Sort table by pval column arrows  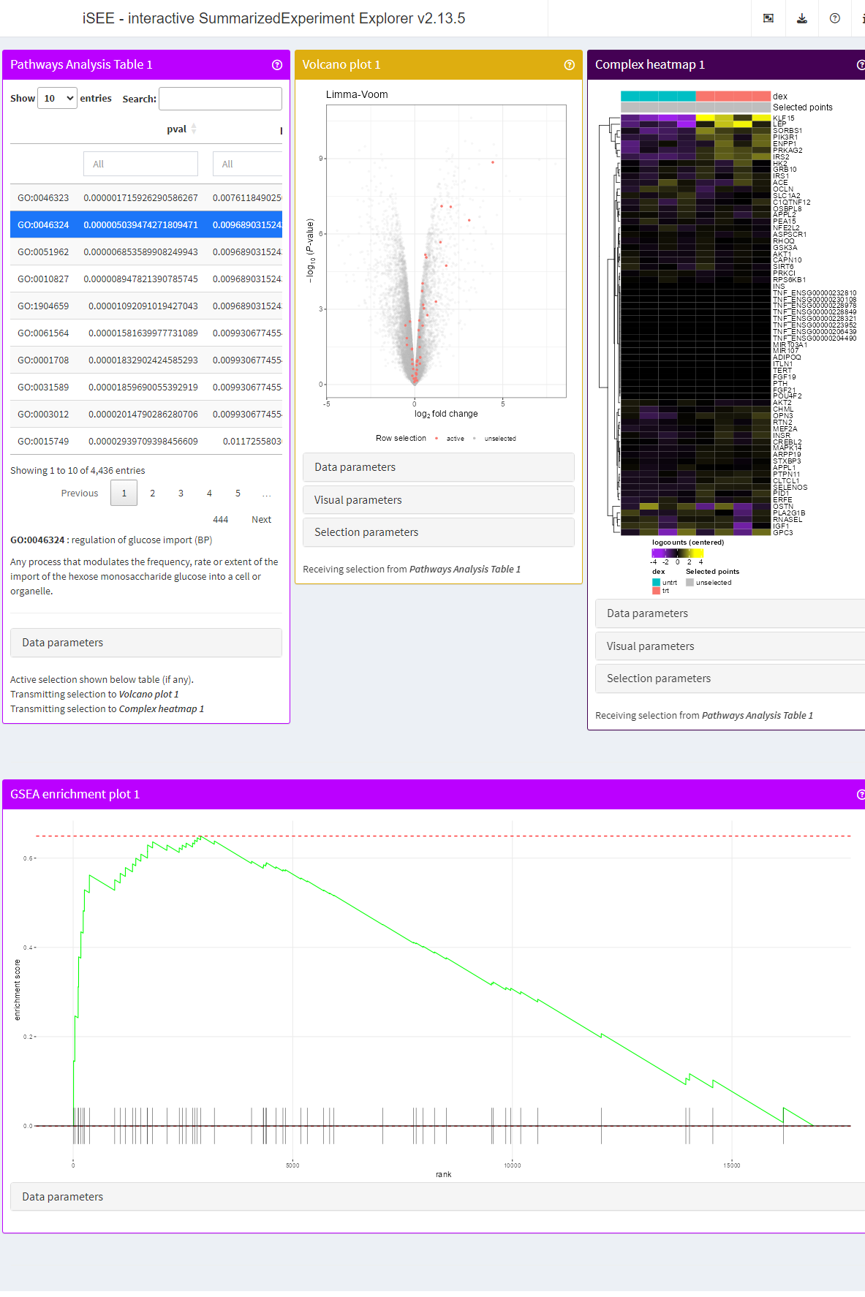194,129
